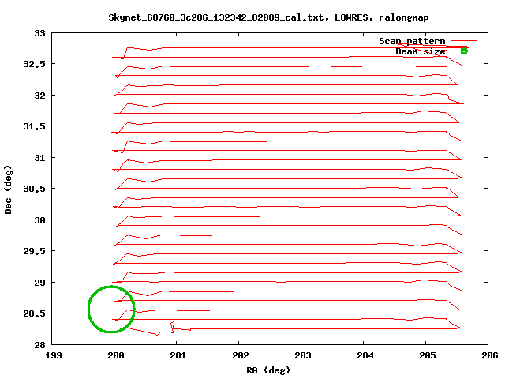Click the y-axis tick label 29

click(x=40, y=283)
